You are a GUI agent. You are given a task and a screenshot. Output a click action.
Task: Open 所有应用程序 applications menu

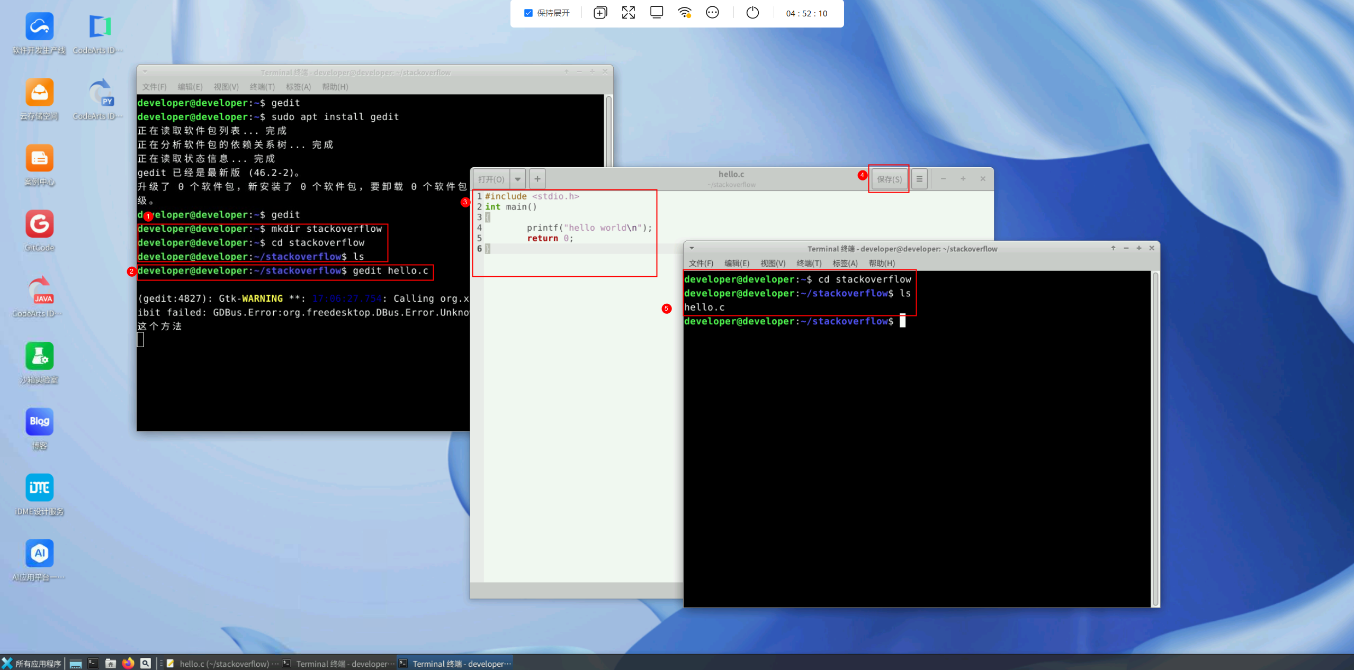[x=32, y=663]
